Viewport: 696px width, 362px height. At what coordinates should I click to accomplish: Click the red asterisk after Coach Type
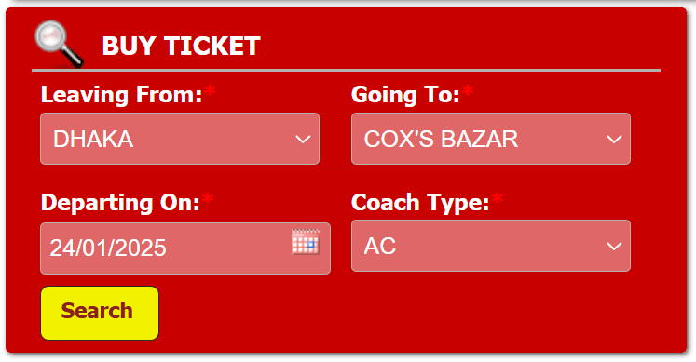(x=498, y=199)
